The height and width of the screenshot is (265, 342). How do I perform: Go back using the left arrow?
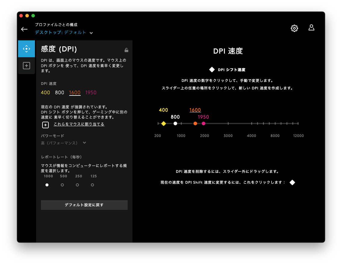click(24, 29)
